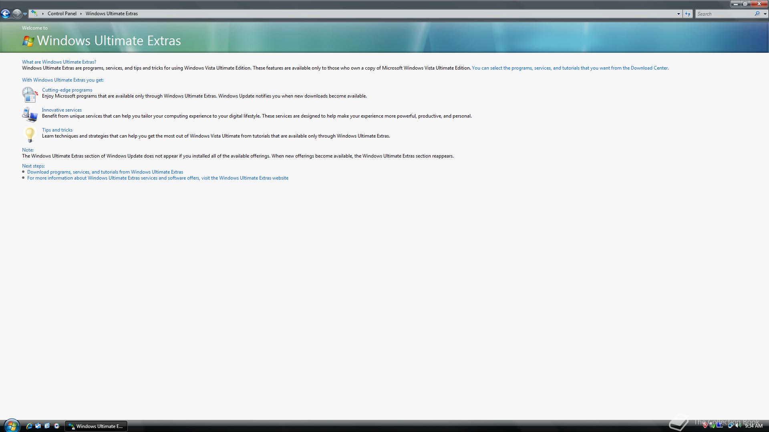The height and width of the screenshot is (432, 769).
Task: Visit the Windows Ultimate Extras website link
Action: point(158,178)
